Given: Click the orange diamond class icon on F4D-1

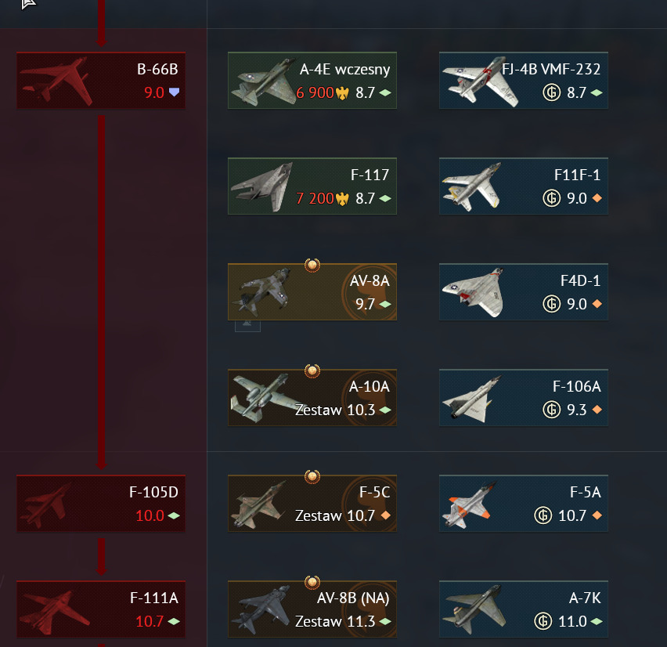Looking at the screenshot, I should (597, 304).
